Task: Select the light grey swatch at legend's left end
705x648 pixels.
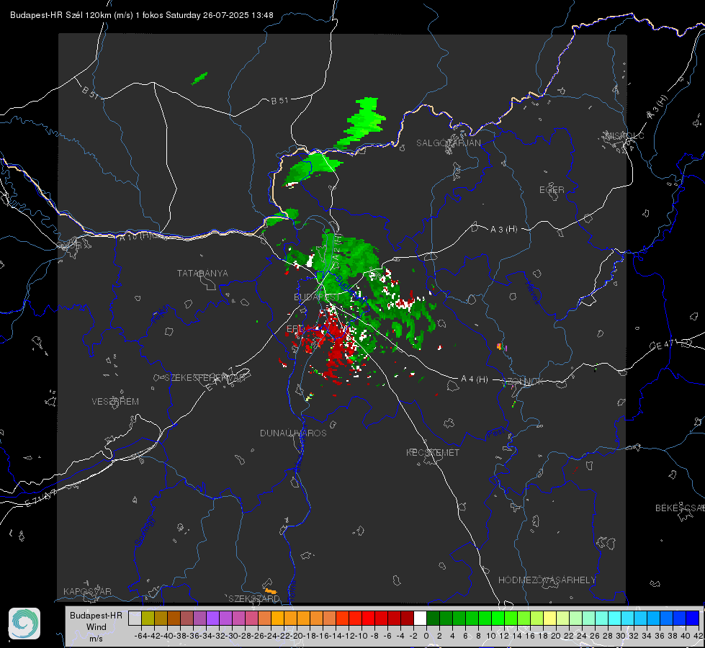Action: (135, 618)
